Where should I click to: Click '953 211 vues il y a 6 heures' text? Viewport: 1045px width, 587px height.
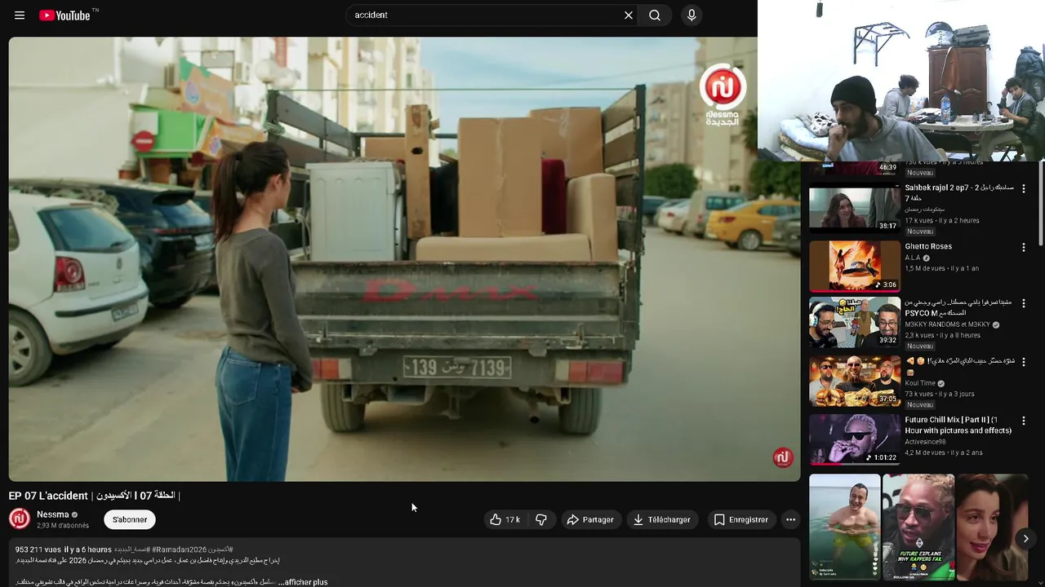pos(63,549)
